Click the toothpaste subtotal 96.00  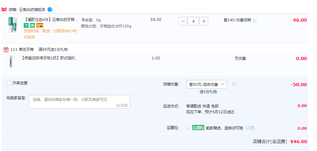[x=300, y=20]
